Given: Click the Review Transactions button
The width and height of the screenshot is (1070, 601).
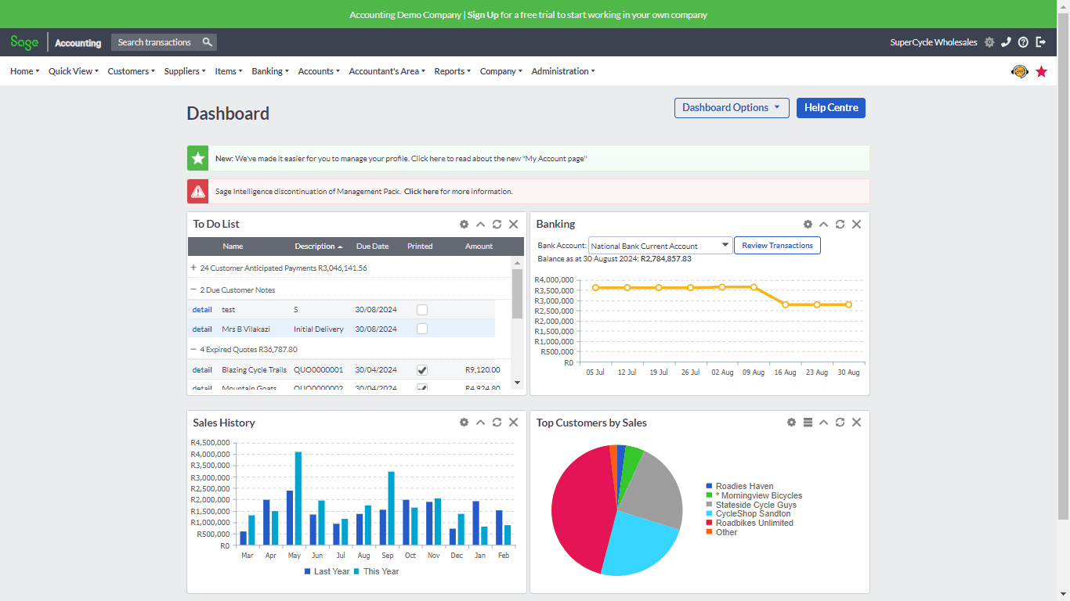Looking at the screenshot, I should (777, 246).
